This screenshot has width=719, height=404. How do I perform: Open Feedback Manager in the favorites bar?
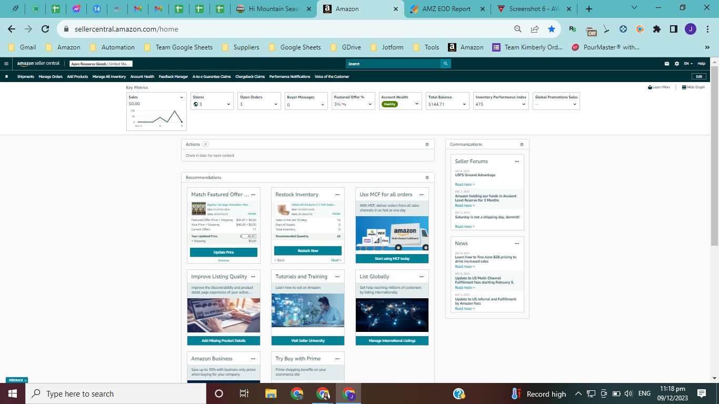click(x=173, y=77)
